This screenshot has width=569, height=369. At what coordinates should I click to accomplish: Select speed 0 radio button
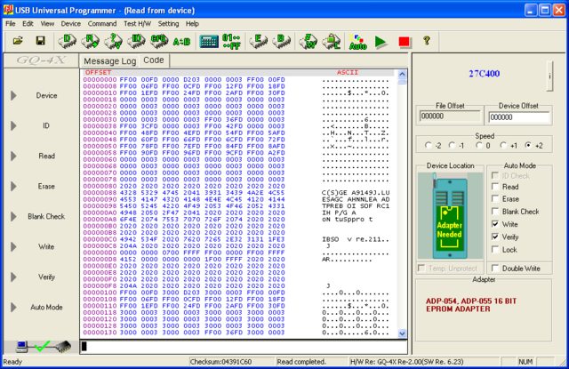[479, 145]
